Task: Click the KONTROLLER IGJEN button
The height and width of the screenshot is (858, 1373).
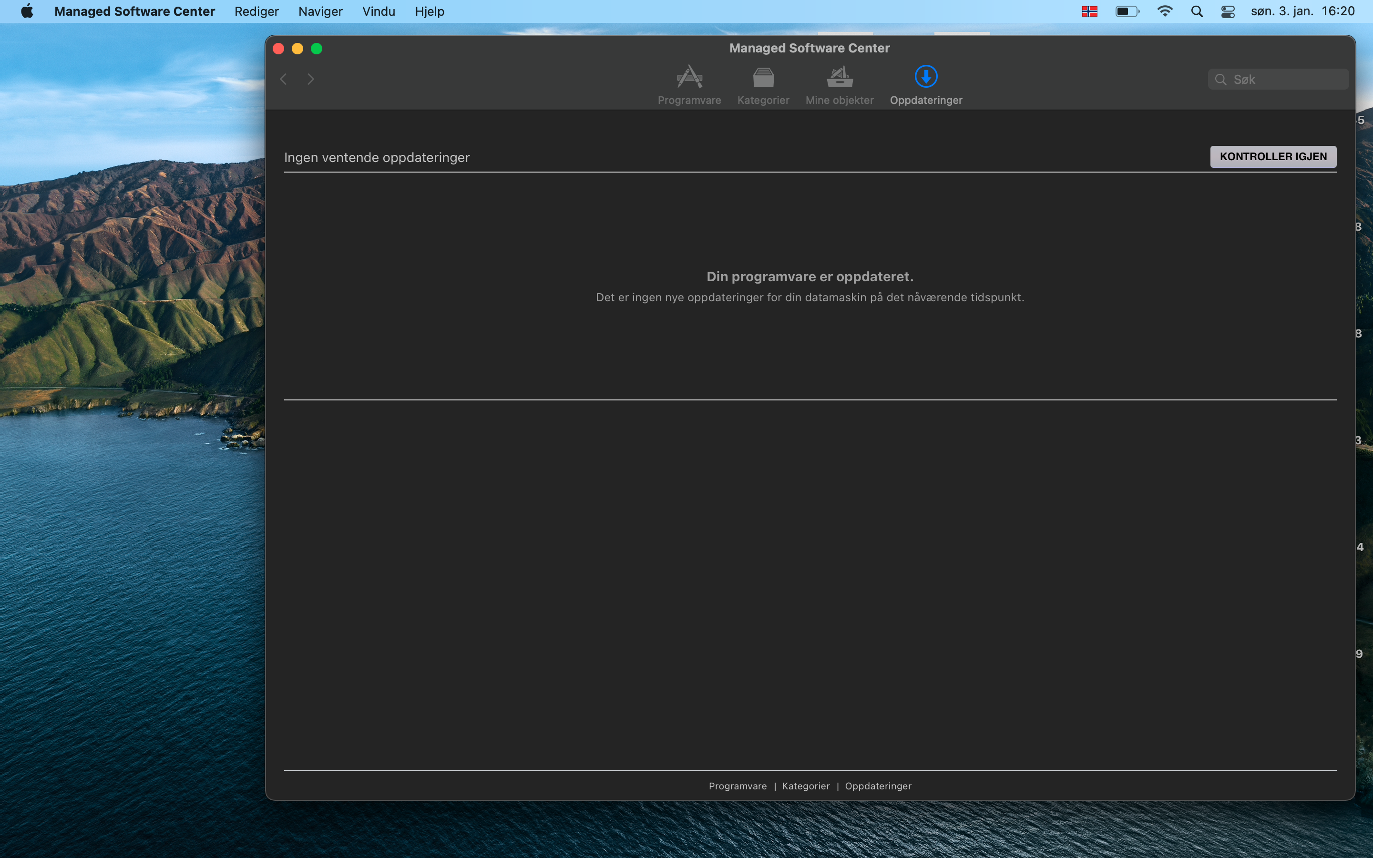Action: point(1272,157)
